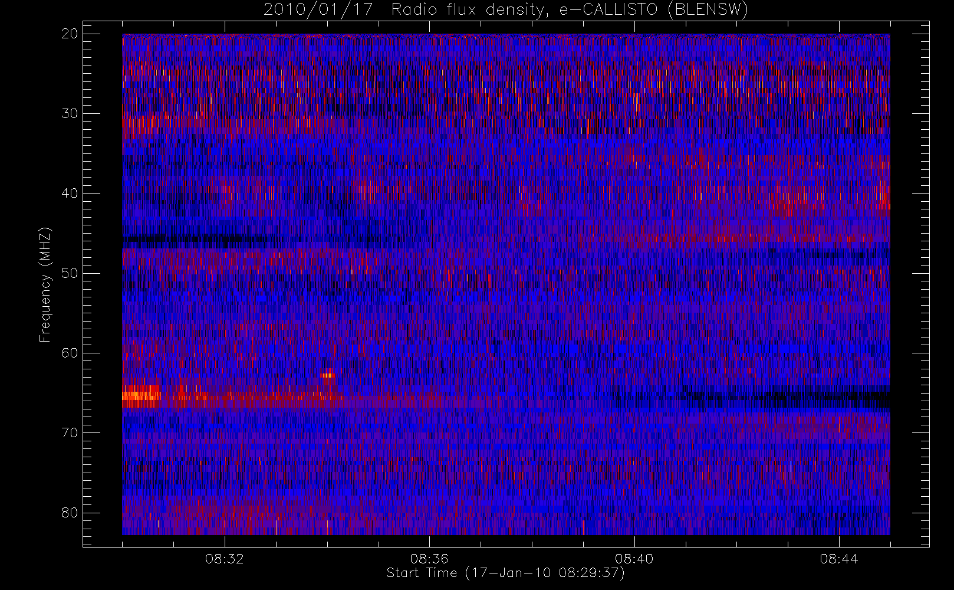Viewport: 954px width, 590px height.
Task: Click the frequency tick label 30
Action: coord(70,113)
